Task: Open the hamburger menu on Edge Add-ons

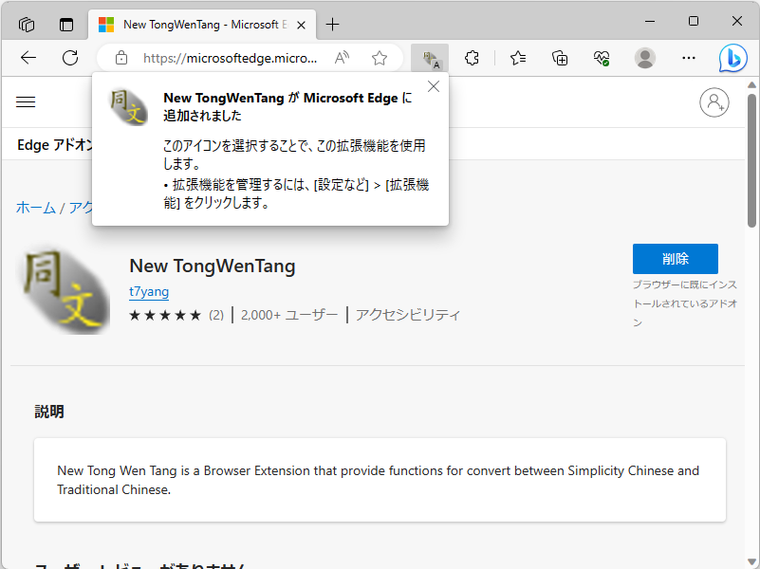Action: (x=26, y=101)
